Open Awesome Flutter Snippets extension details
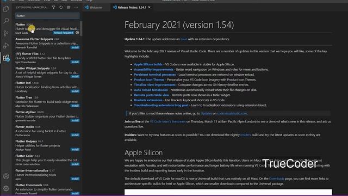This screenshot has width=348, height=196. pos(47,43)
